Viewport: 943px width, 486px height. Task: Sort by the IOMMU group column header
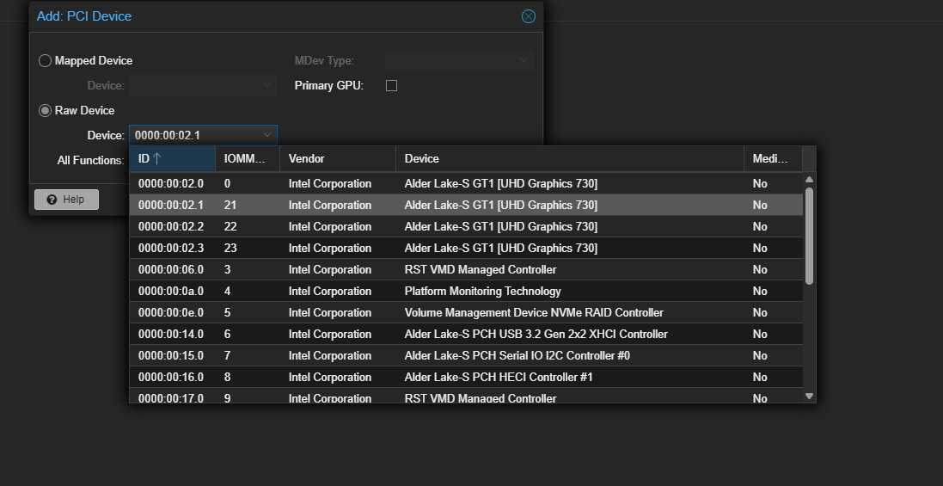[248, 159]
